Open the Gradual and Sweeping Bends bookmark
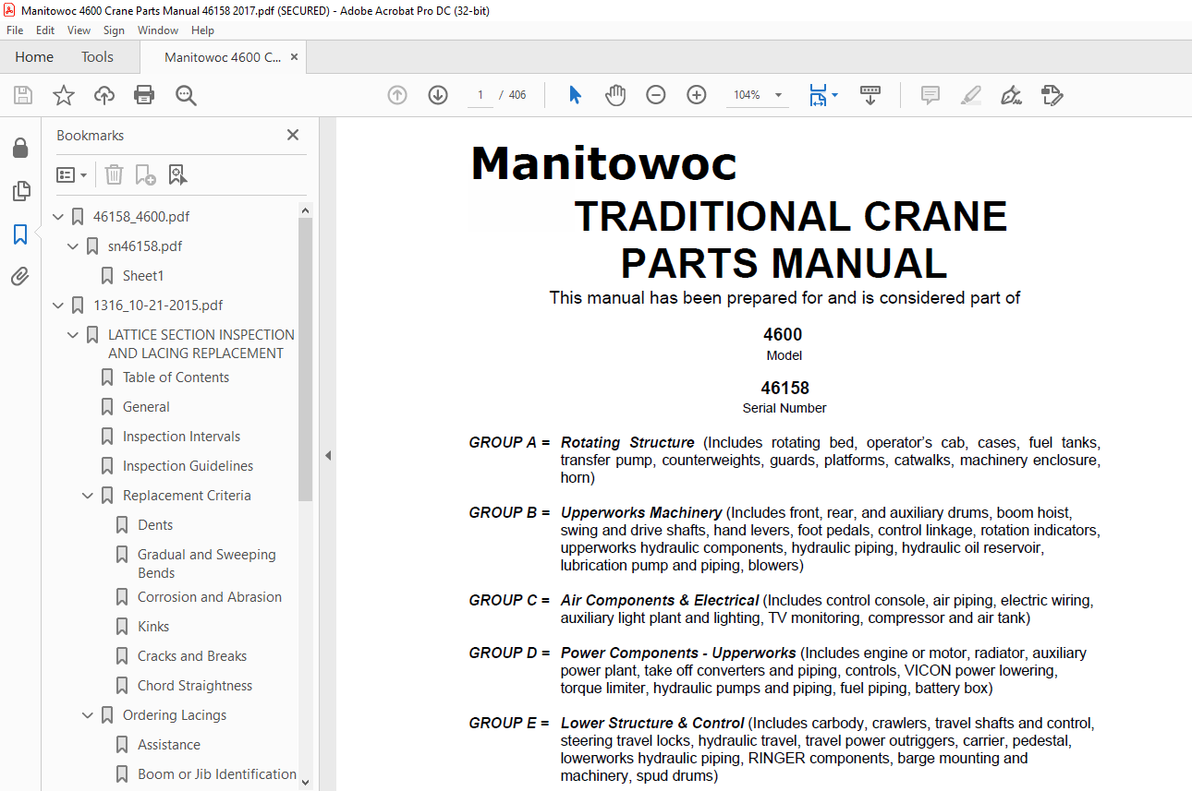Viewport: 1192px width, 791px height. point(207,564)
